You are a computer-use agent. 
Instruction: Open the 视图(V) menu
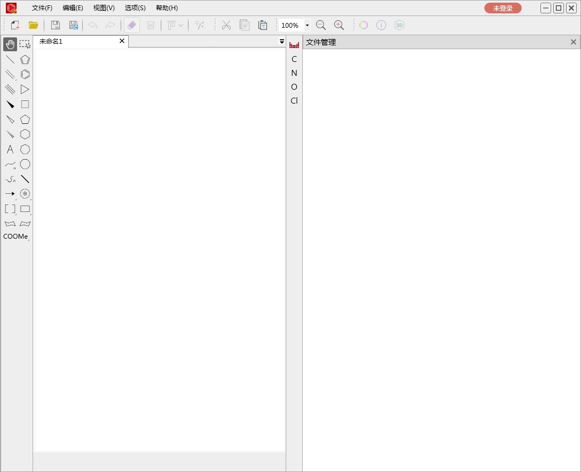(x=104, y=8)
